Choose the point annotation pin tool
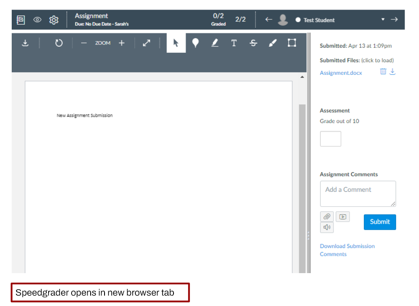The height and width of the screenshot is (306, 419). tap(196, 43)
